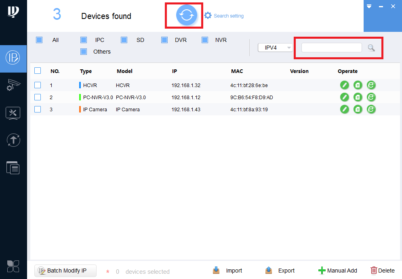Screen dimensions: 402x279
Task: Toggle the All device filter checkbox
Action: (39, 40)
